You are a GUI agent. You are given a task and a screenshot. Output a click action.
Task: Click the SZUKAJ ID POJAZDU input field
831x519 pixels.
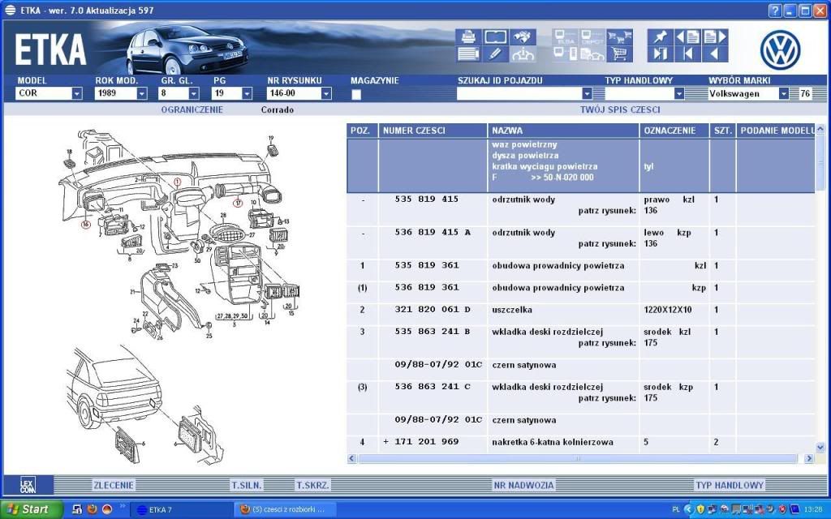(x=519, y=93)
